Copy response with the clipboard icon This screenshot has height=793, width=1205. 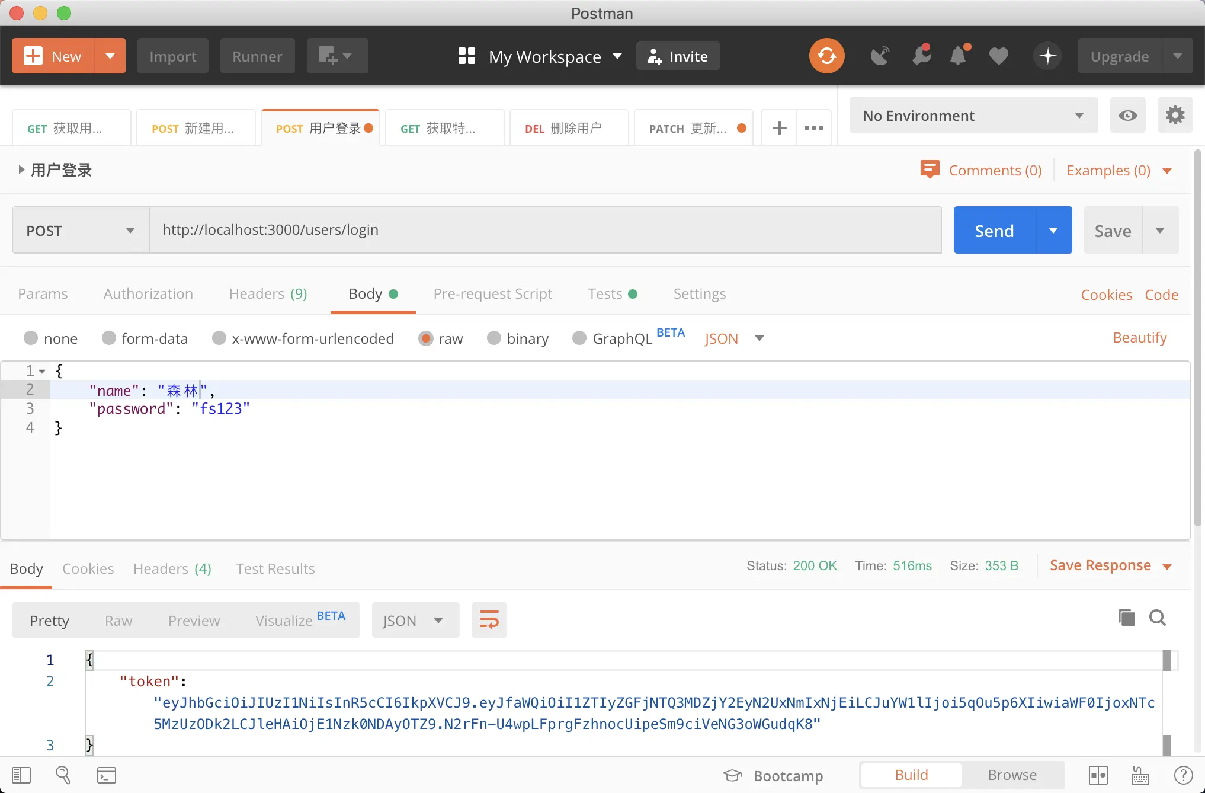(x=1126, y=618)
